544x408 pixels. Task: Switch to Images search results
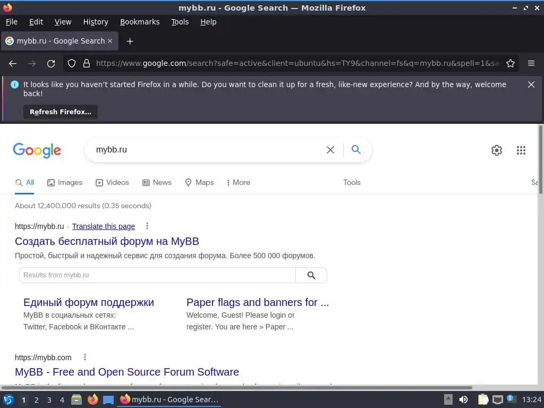(x=65, y=183)
